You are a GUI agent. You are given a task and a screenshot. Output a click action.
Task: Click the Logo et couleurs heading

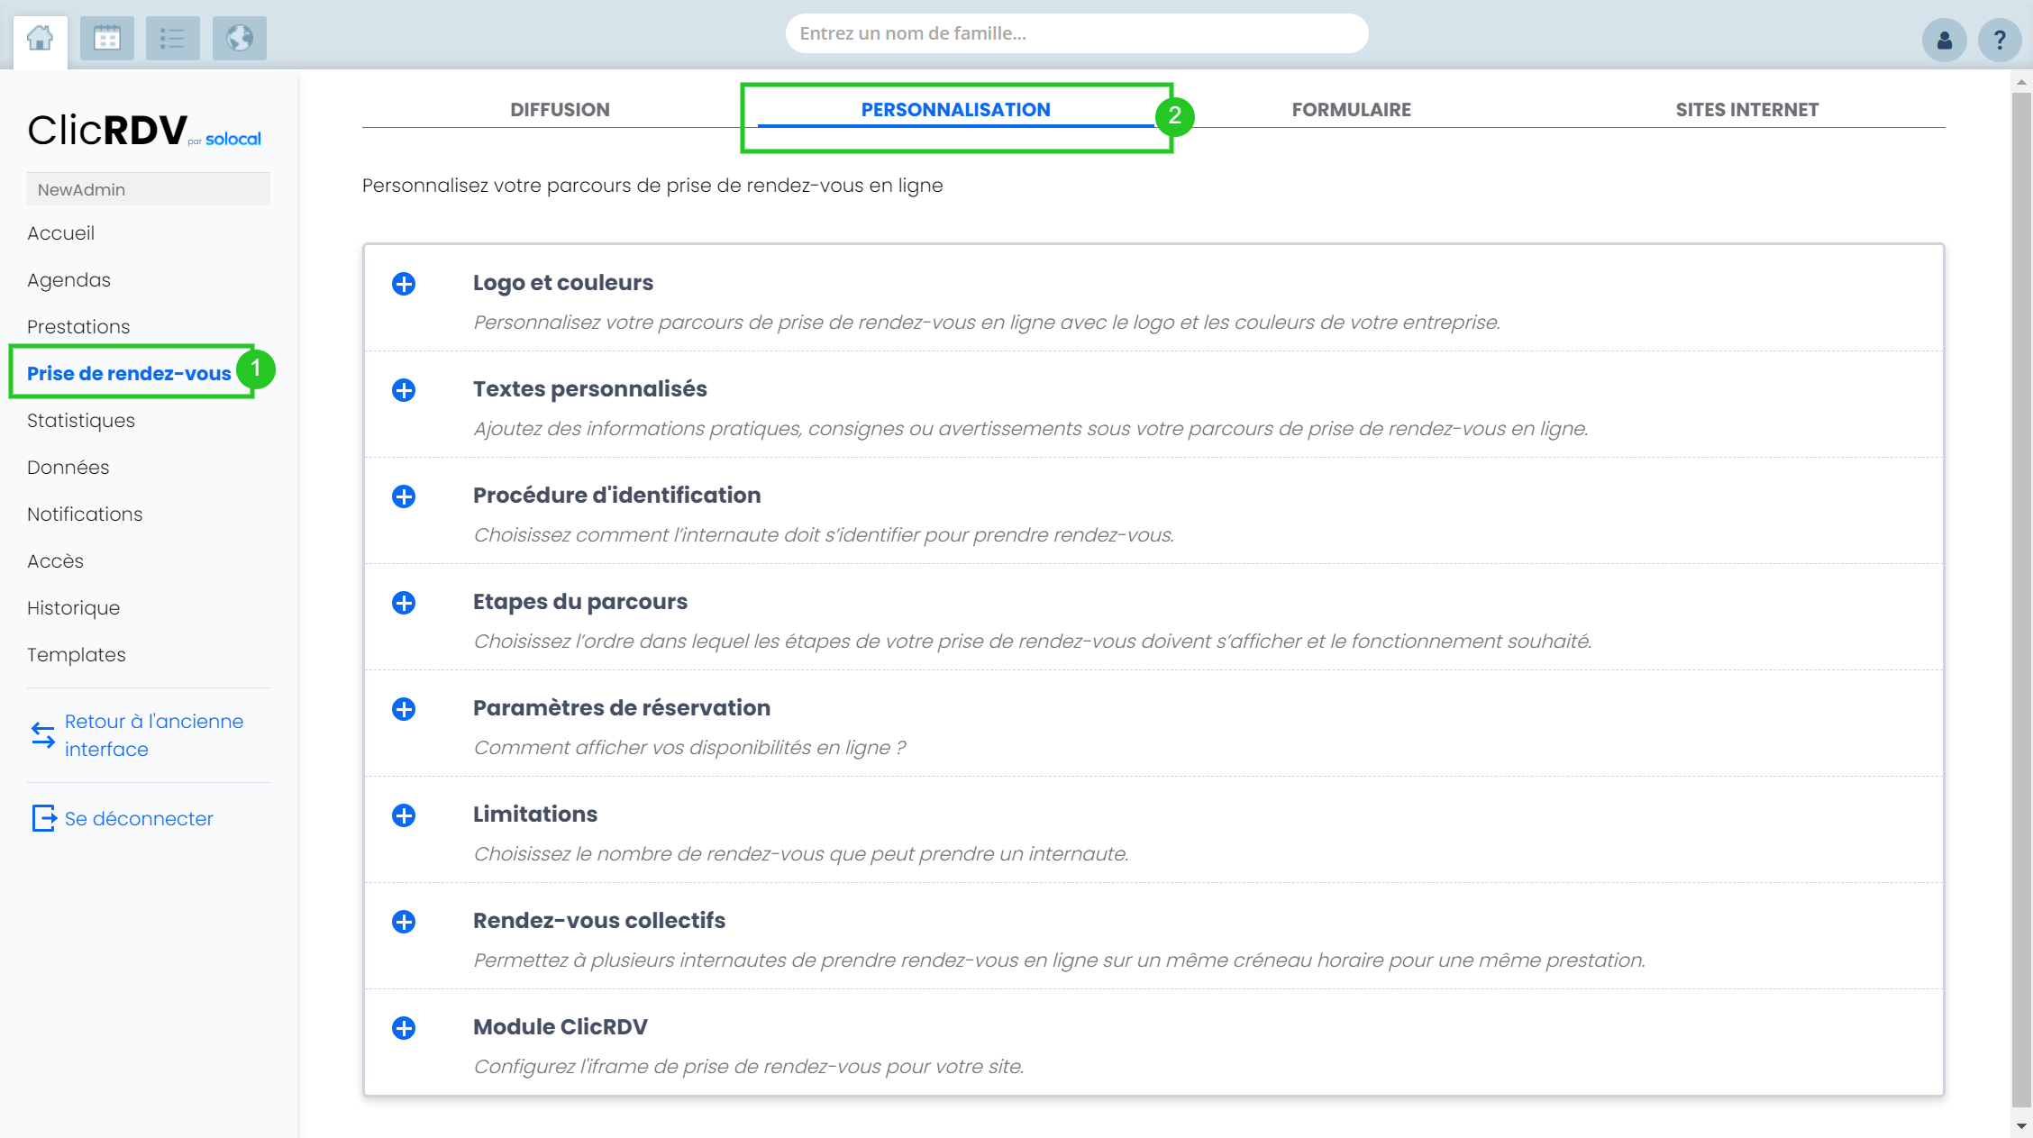(563, 283)
